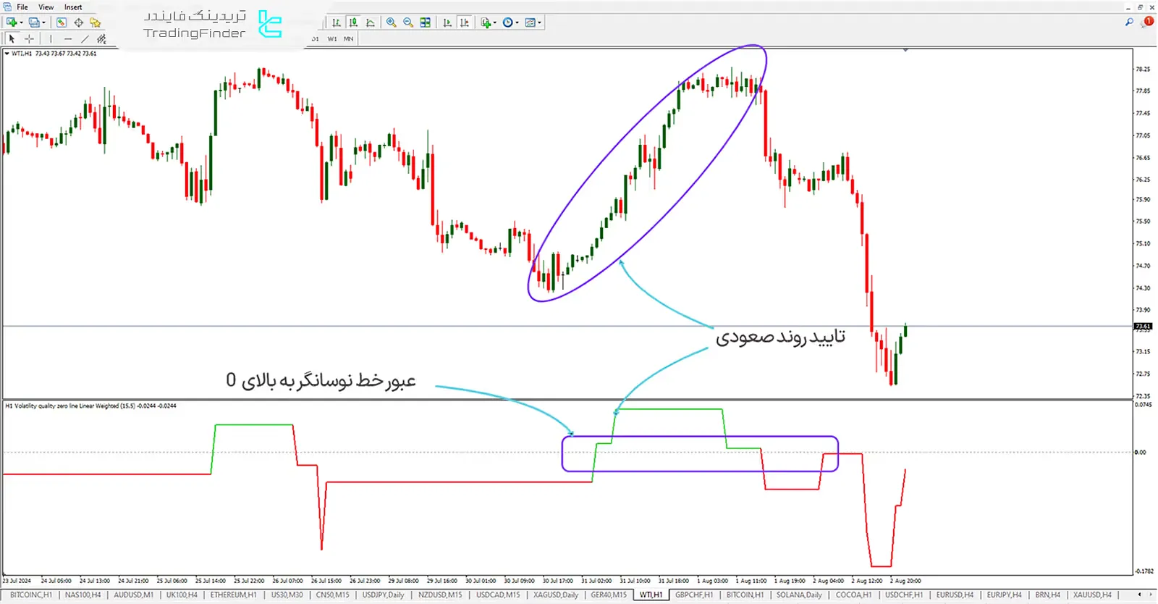This screenshot has width=1158, height=604.
Task: Select the MN timeframe button
Action: [349, 39]
